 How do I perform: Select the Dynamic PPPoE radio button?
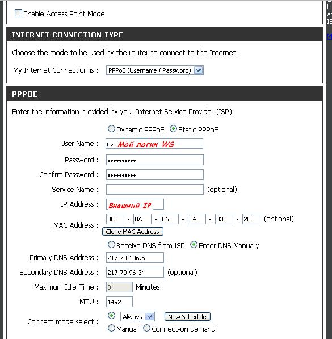click(111, 129)
